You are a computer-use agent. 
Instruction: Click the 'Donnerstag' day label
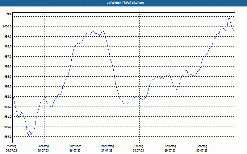pos(107,146)
